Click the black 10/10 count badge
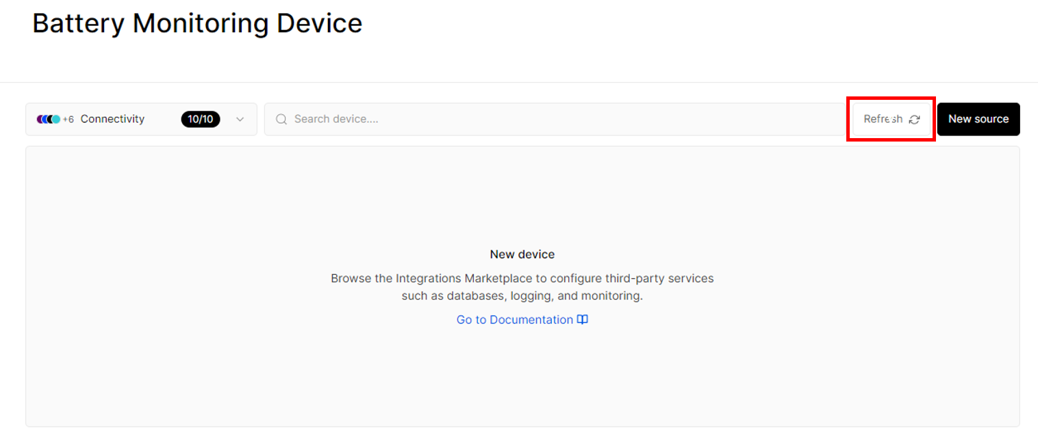The height and width of the screenshot is (439, 1038). [x=201, y=119]
